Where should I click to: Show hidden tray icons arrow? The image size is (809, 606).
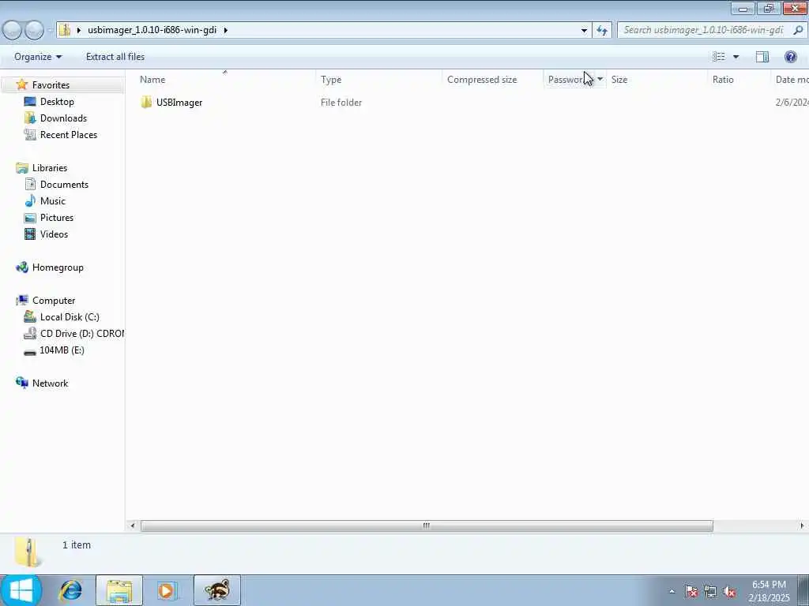point(672,592)
